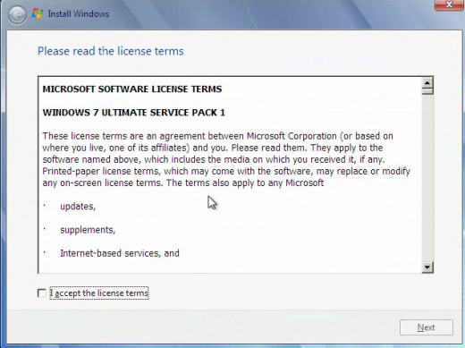The image size is (465, 348).
Task: Click the "supplements," bullet item
Action: point(88,230)
